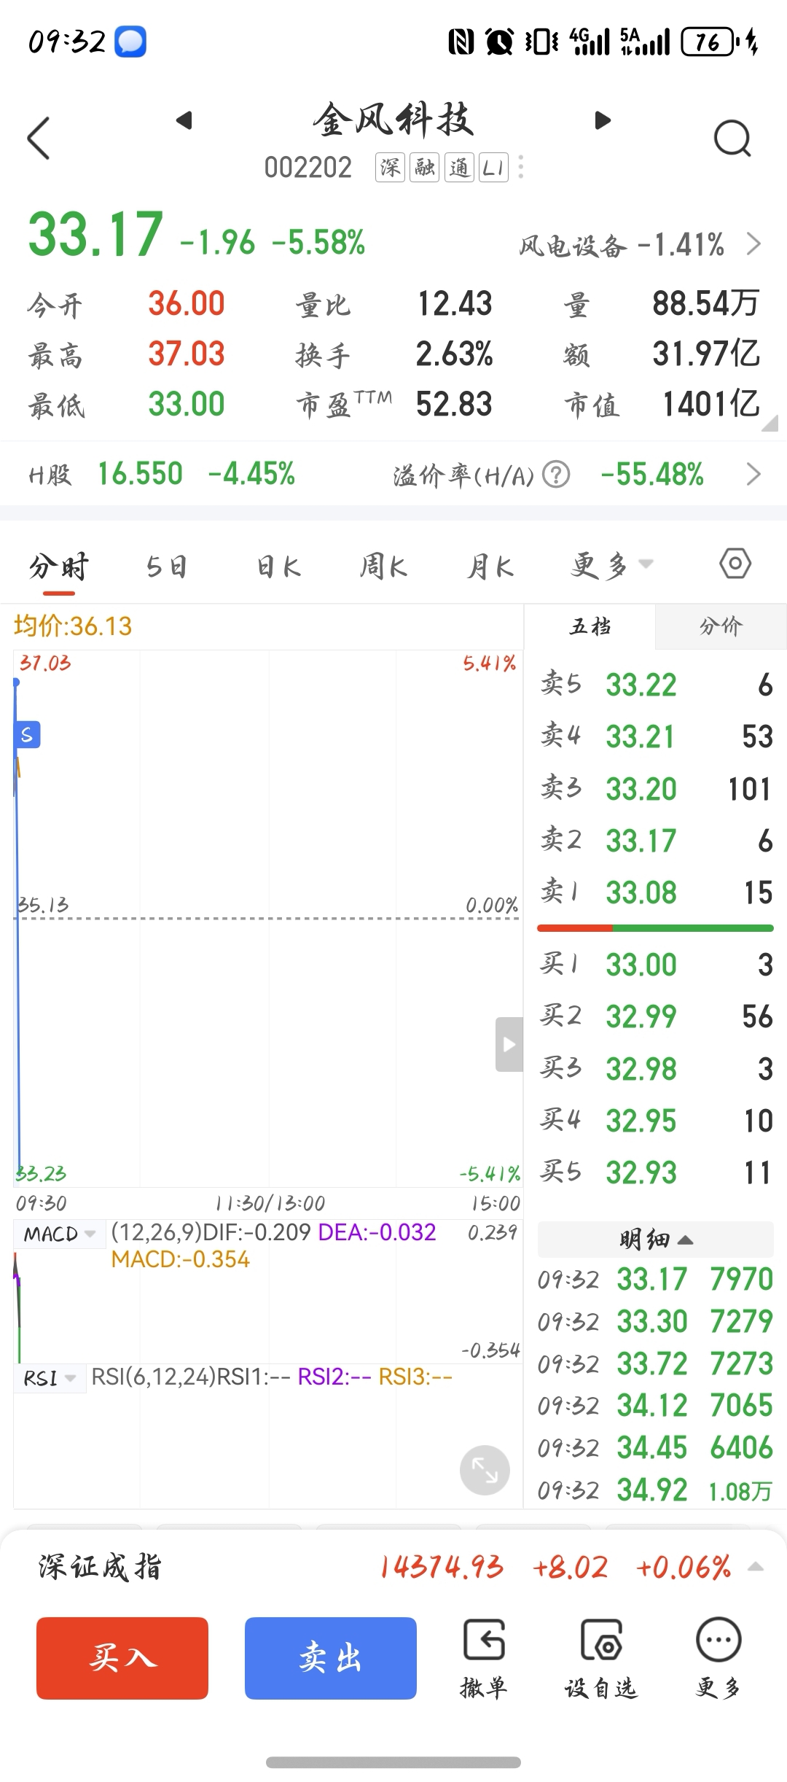Expand the 深证成指 index bar arrow

pyautogui.click(x=756, y=1567)
